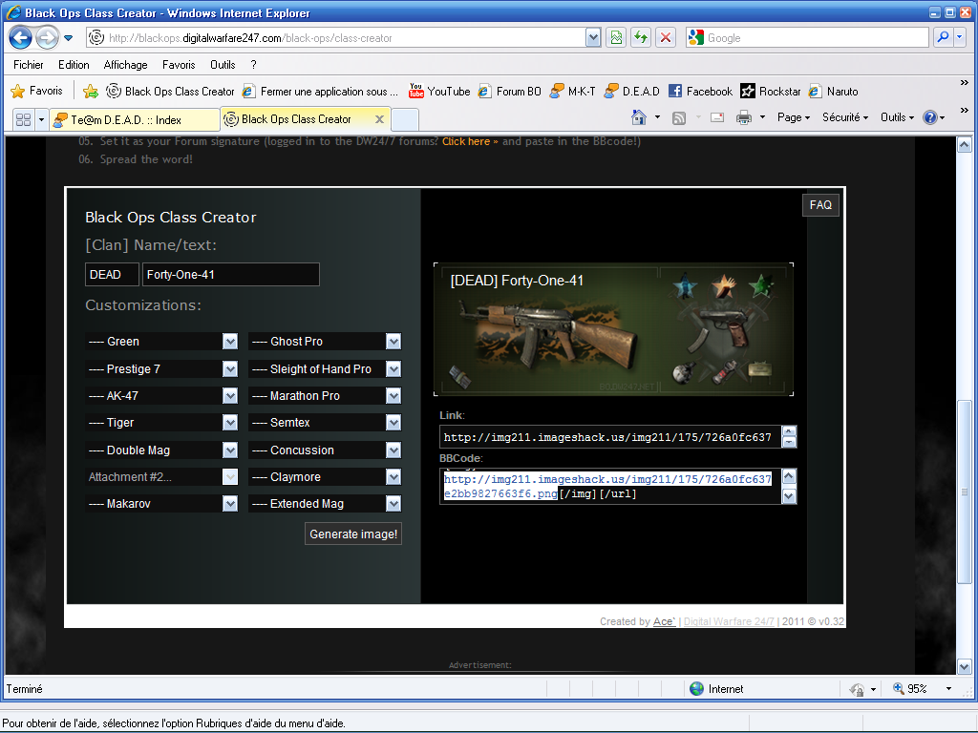Image resolution: width=978 pixels, height=733 pixels.
Task: Open the Affichage menu
Action: [x=125, y=65]
